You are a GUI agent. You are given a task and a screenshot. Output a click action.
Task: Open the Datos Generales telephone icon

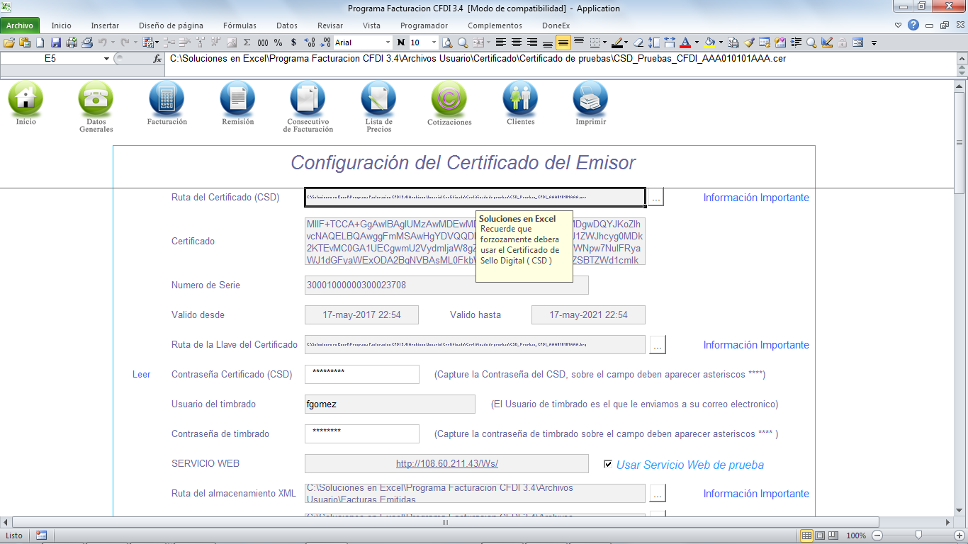tap(96, 98)
